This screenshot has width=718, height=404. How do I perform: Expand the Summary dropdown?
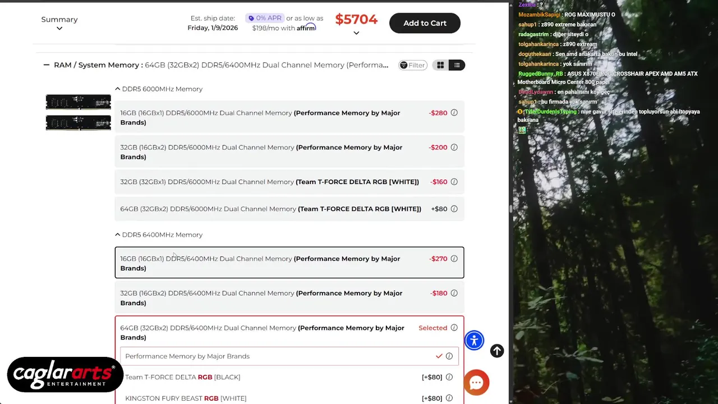[x=59, y=23]
